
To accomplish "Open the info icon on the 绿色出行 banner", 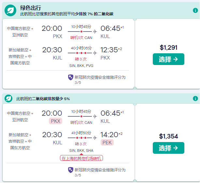I will click(x=195, y=10).
